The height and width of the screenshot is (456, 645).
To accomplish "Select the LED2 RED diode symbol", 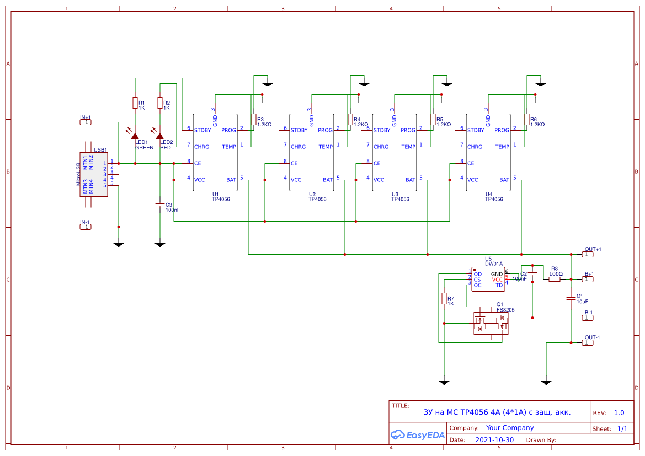I will [160, 136].
